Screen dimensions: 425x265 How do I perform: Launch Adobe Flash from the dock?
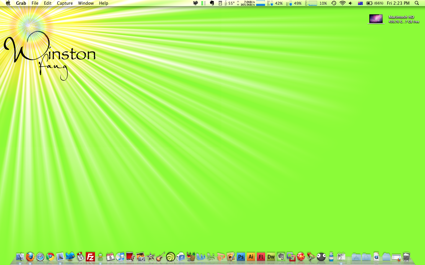point(261,257)
